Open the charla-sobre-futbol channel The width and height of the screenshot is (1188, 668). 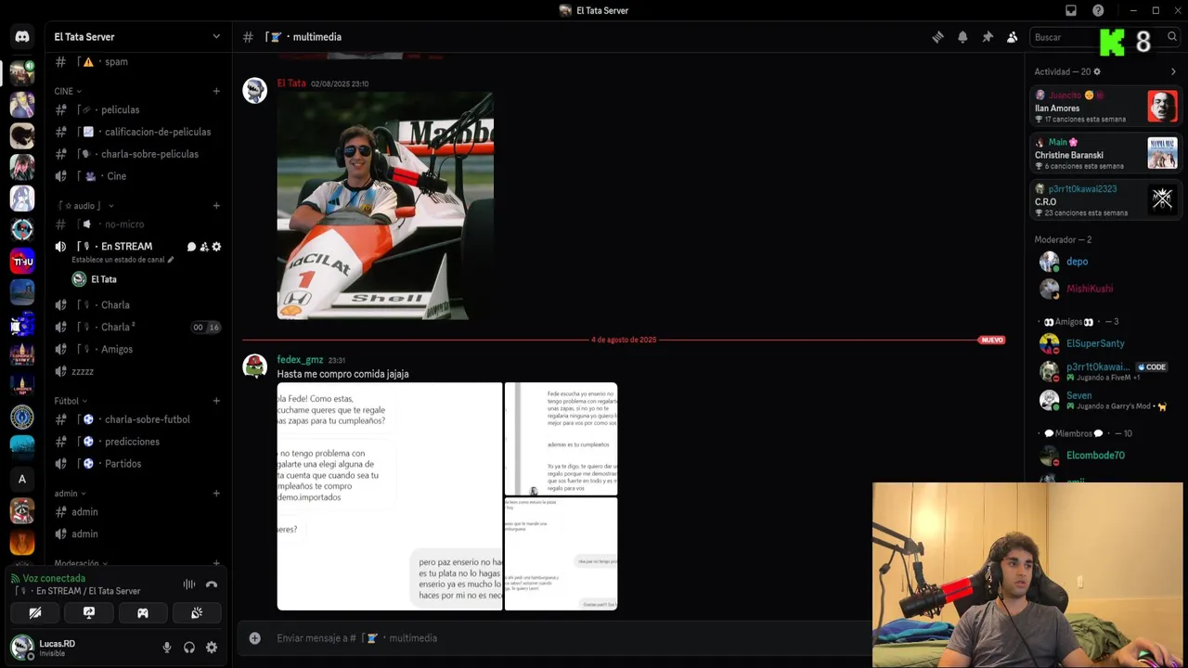(x=138, y=419)
